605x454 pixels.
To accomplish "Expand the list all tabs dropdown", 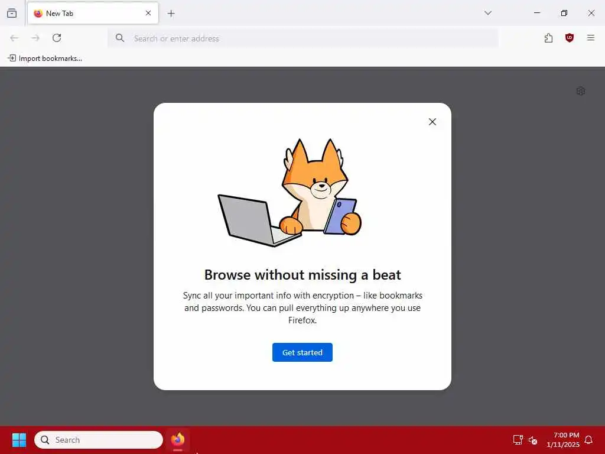I will click(487, 13).
